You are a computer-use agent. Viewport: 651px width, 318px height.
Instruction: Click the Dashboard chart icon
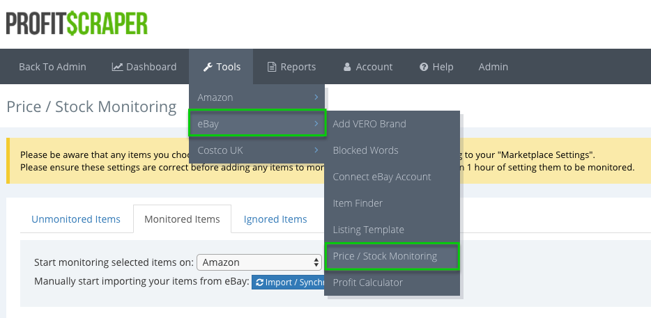117,67
